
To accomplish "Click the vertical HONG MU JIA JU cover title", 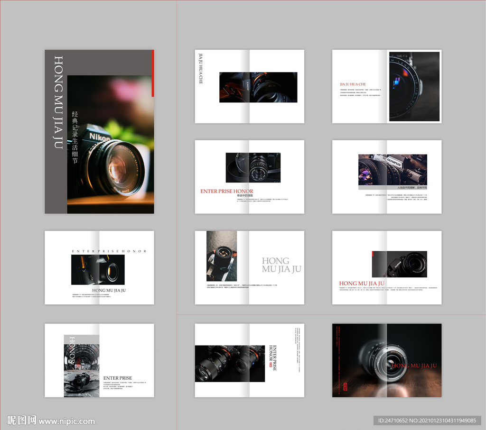I will [58, 102].
